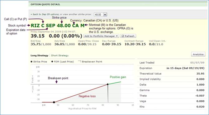209x115 pixels.
Task: Click the Vega row label
Action: tap(143, 101)
